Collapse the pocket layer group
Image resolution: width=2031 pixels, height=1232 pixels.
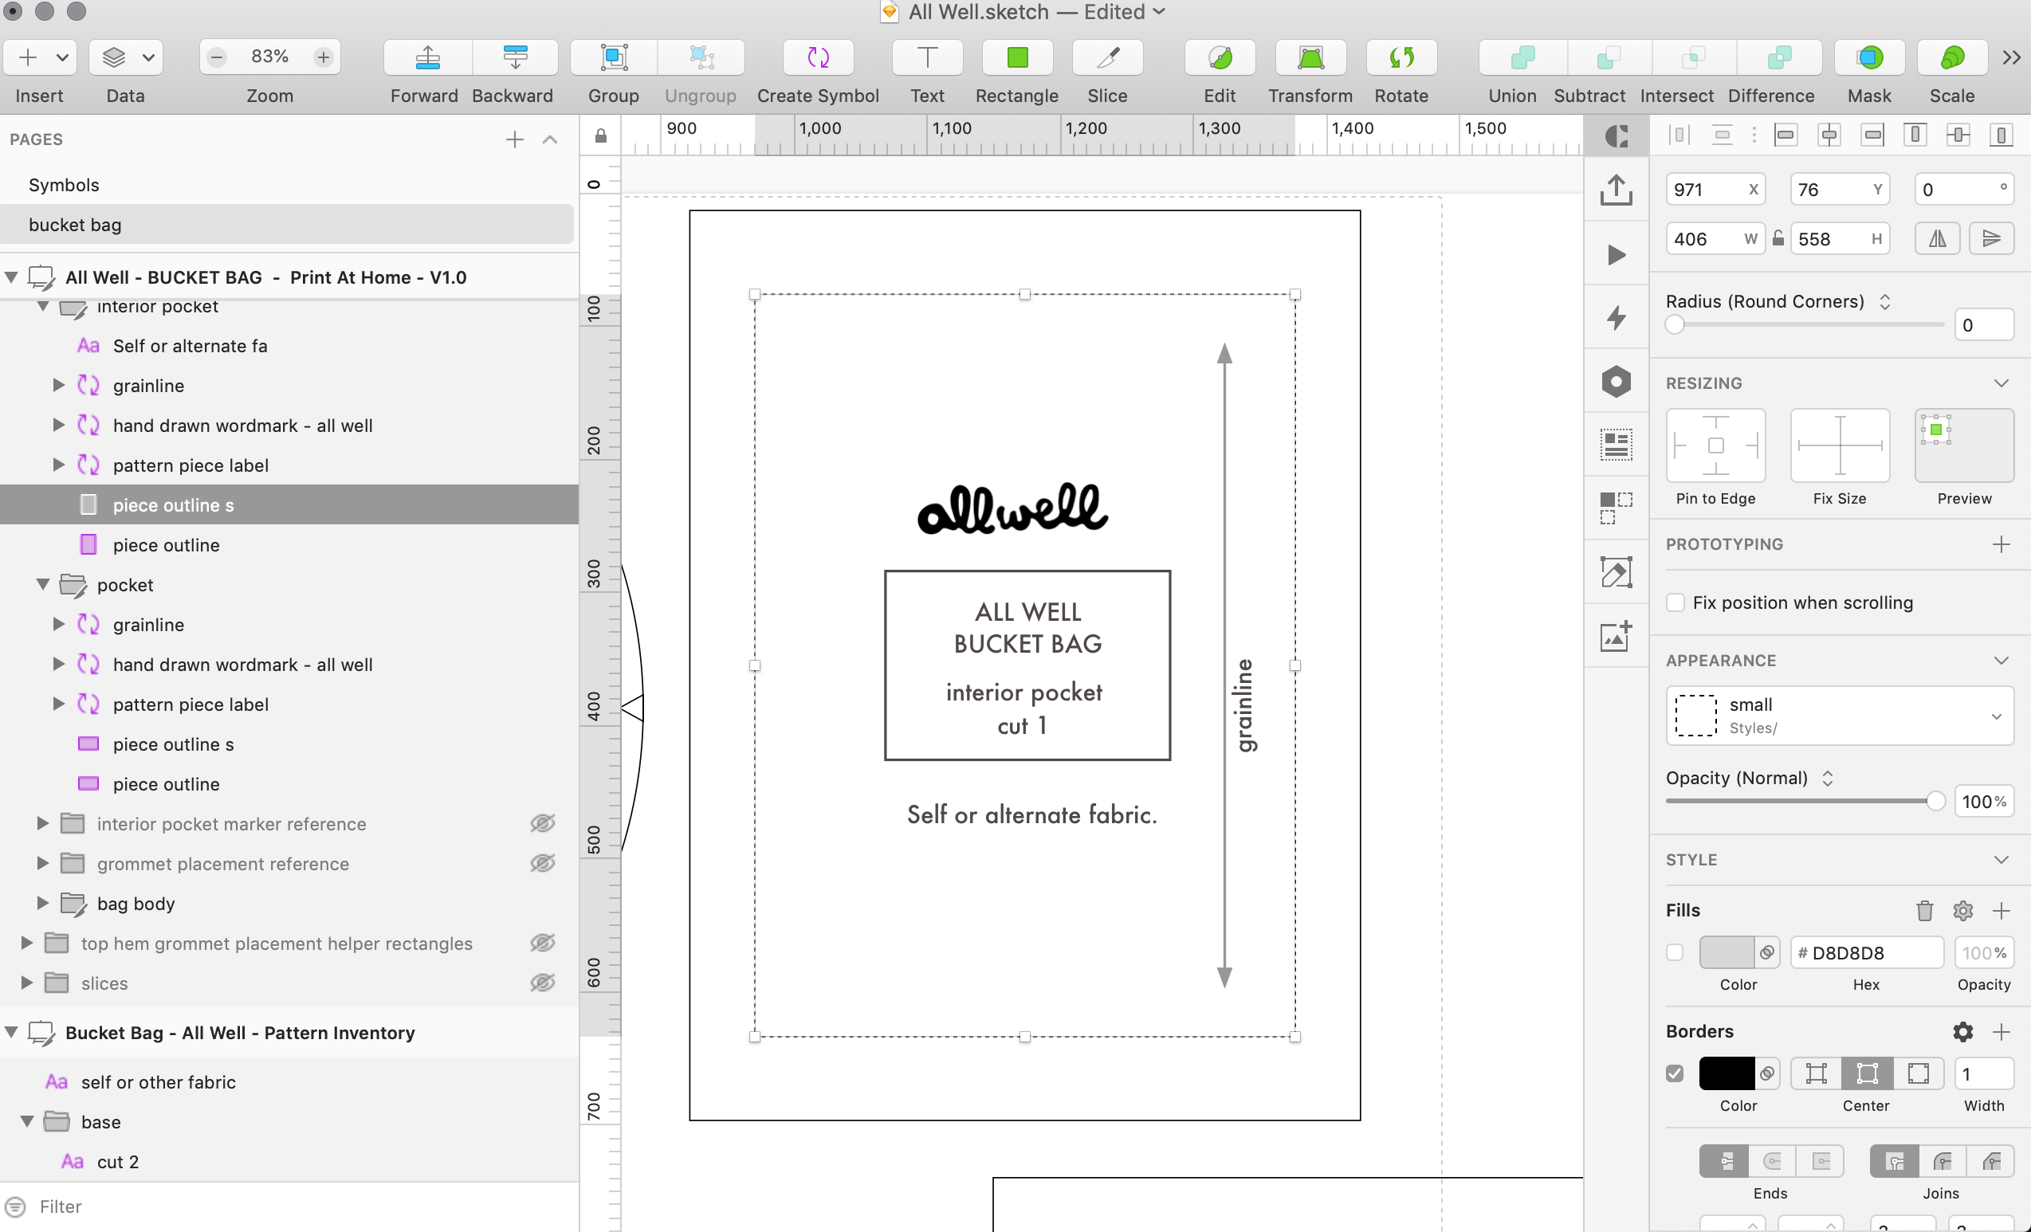(x=43, y=584)
